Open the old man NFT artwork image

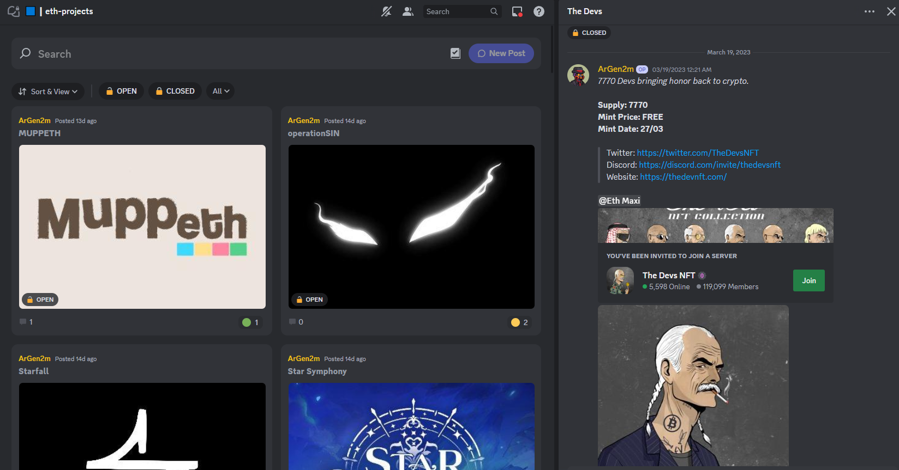pos(693,386)
